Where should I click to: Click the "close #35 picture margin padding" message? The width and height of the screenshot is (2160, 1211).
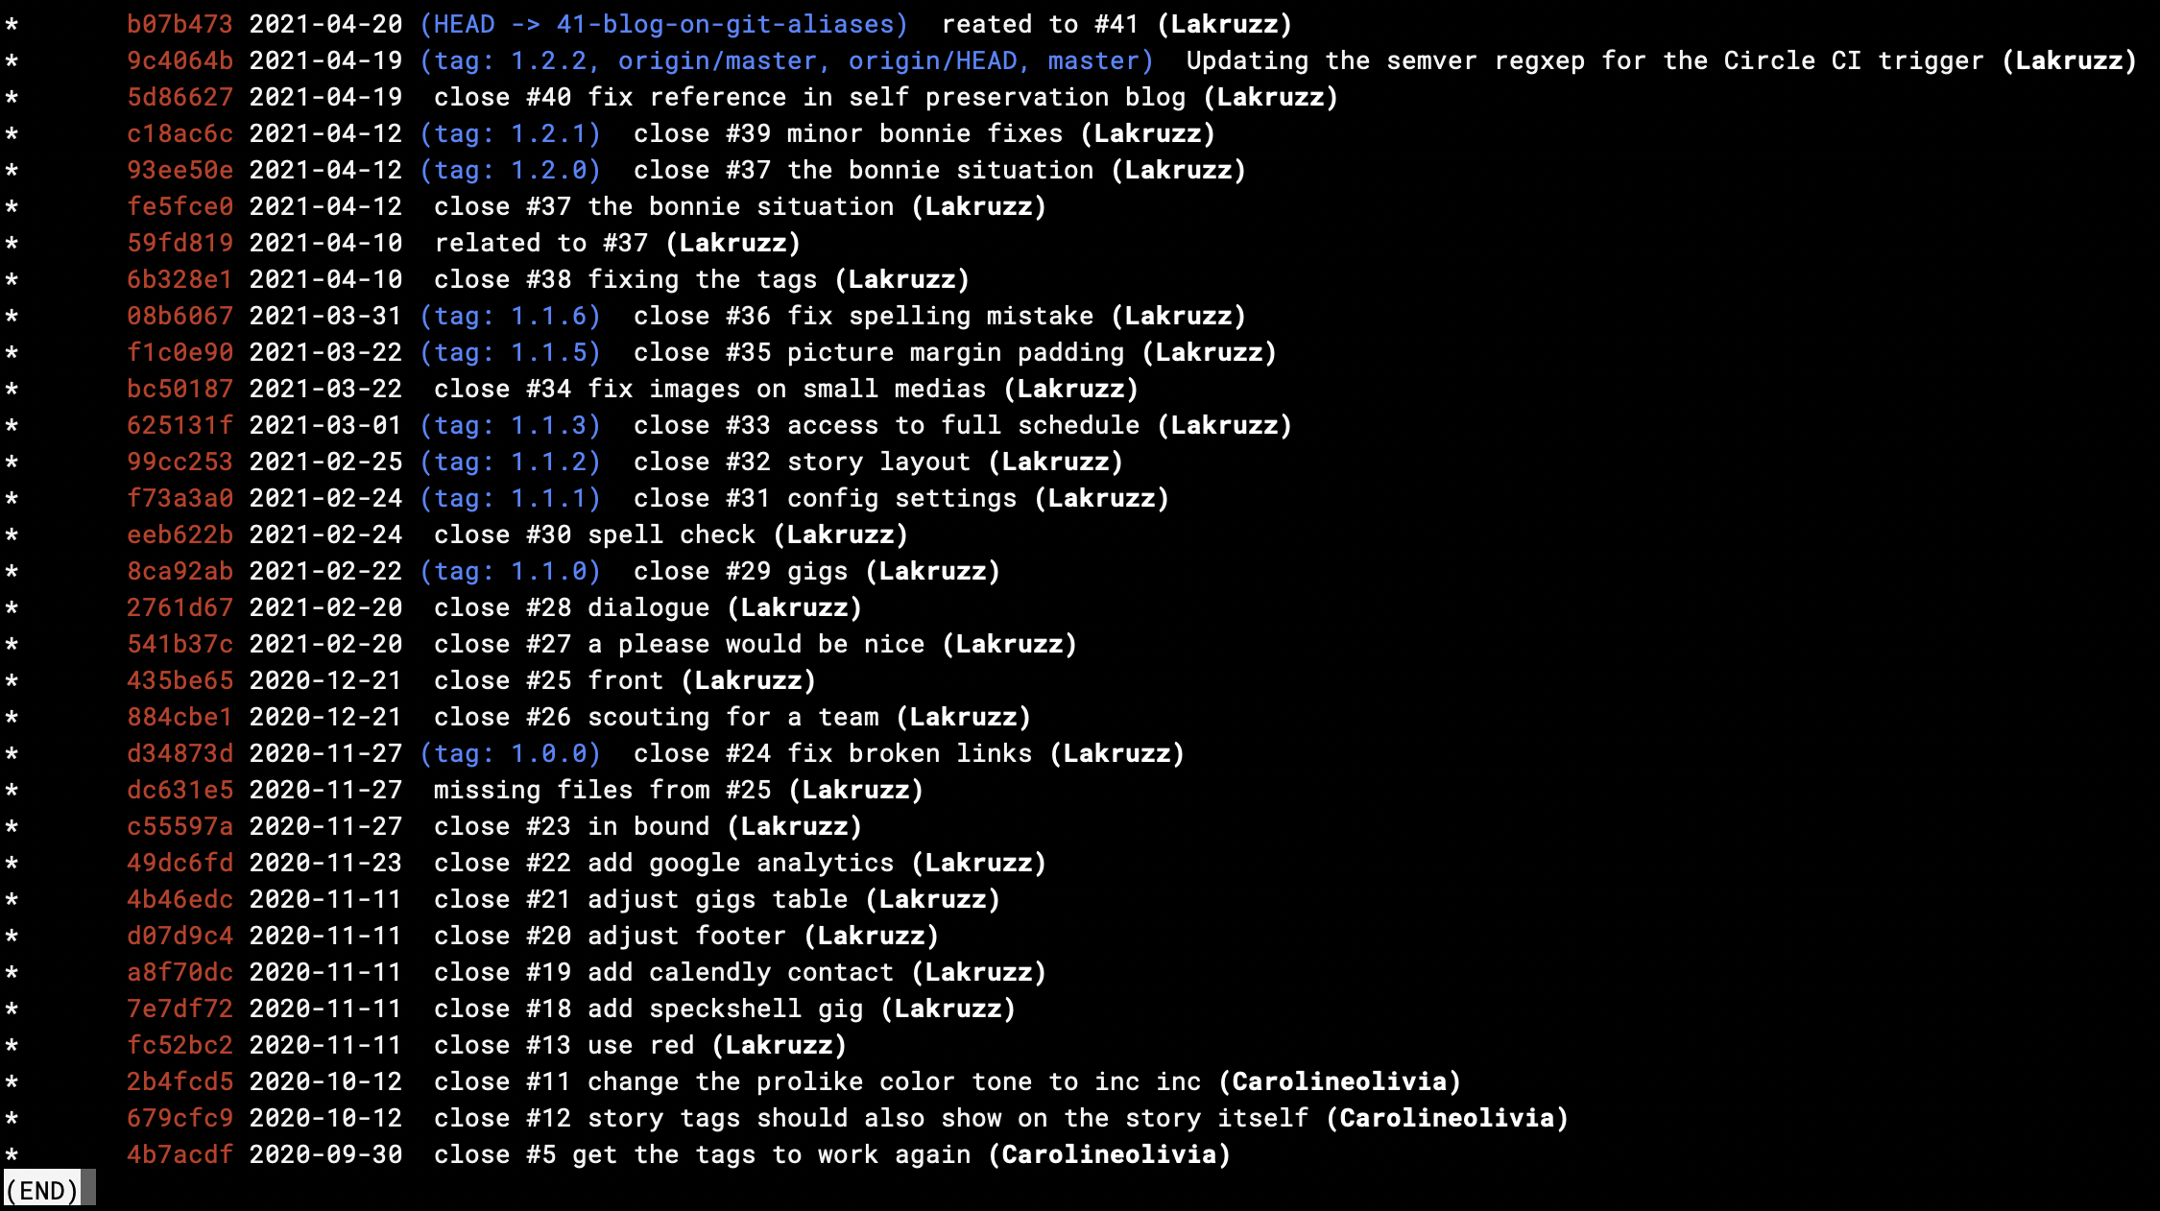(878, 352)
